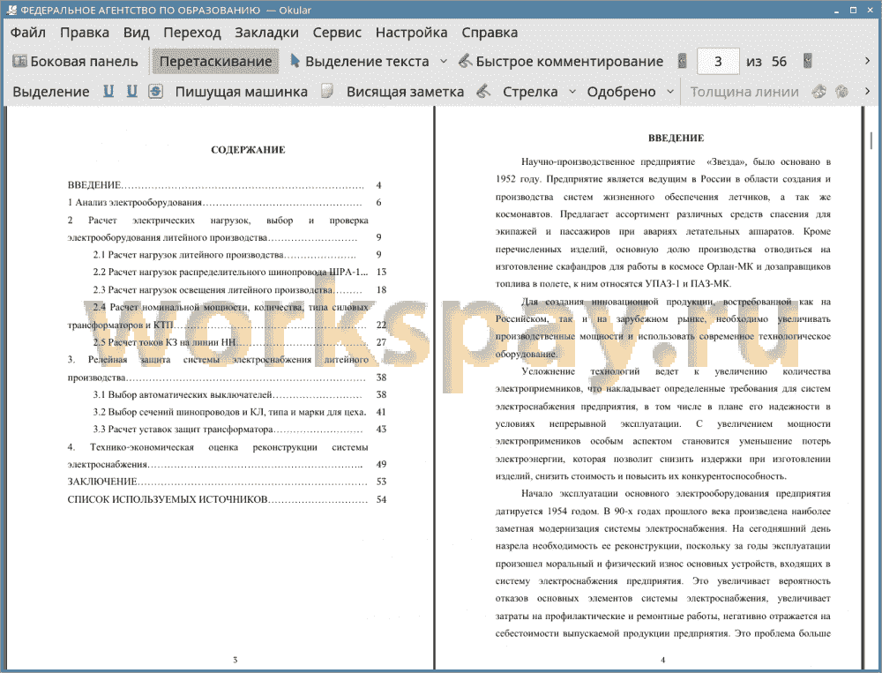Image resolution: width=882 pixels, height=673 pixels.
Task: Select the strikethrough annotation tool
Action: click(156, 92)
